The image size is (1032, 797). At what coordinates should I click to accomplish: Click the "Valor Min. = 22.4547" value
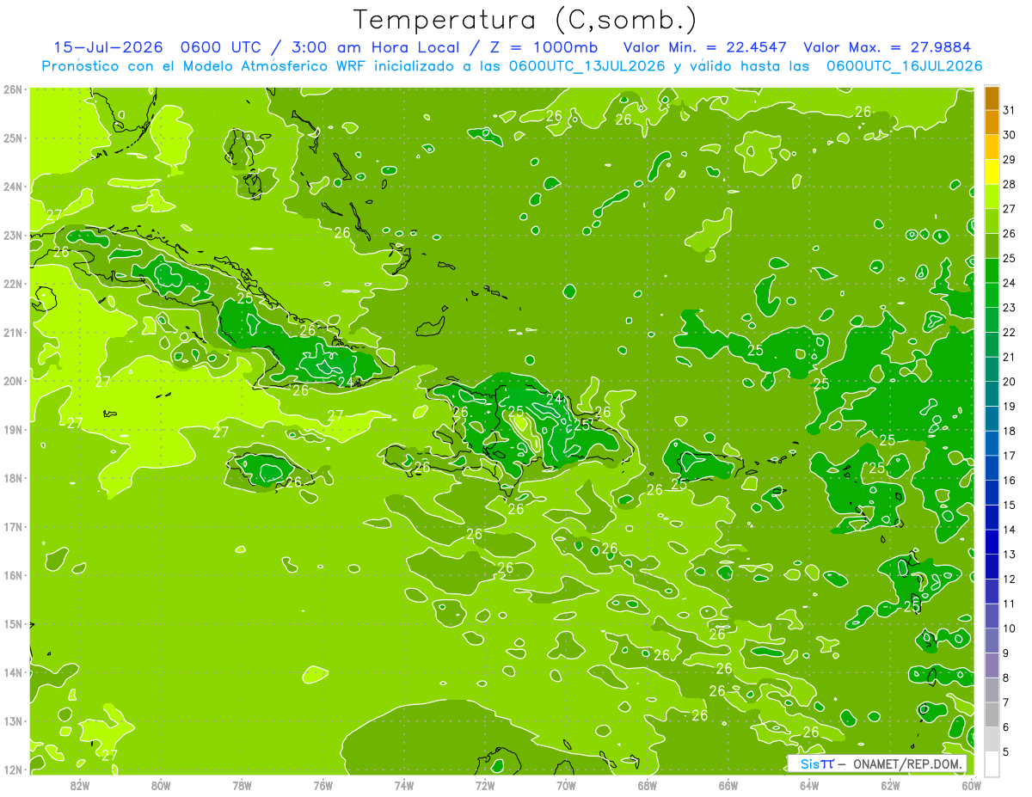(x=704, y=47)
